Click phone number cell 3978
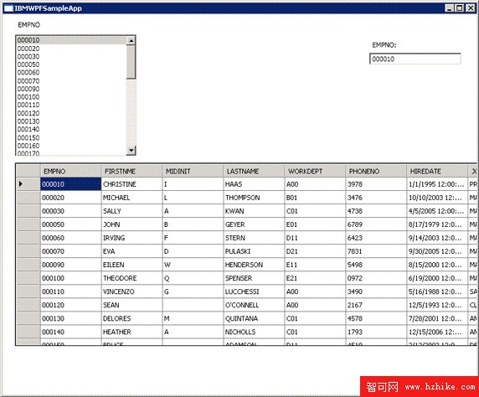 [376, 184]
